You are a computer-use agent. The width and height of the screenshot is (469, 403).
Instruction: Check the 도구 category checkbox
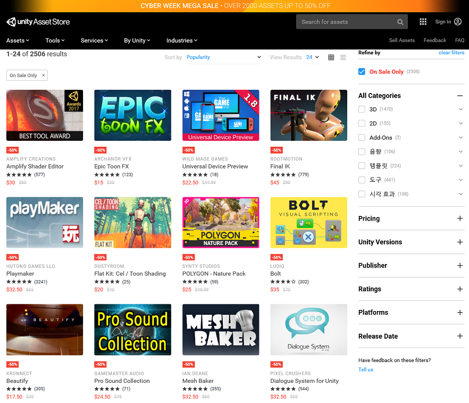click(362, 180)
